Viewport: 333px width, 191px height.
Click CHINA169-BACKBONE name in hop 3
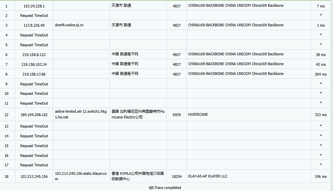(236, 25)
